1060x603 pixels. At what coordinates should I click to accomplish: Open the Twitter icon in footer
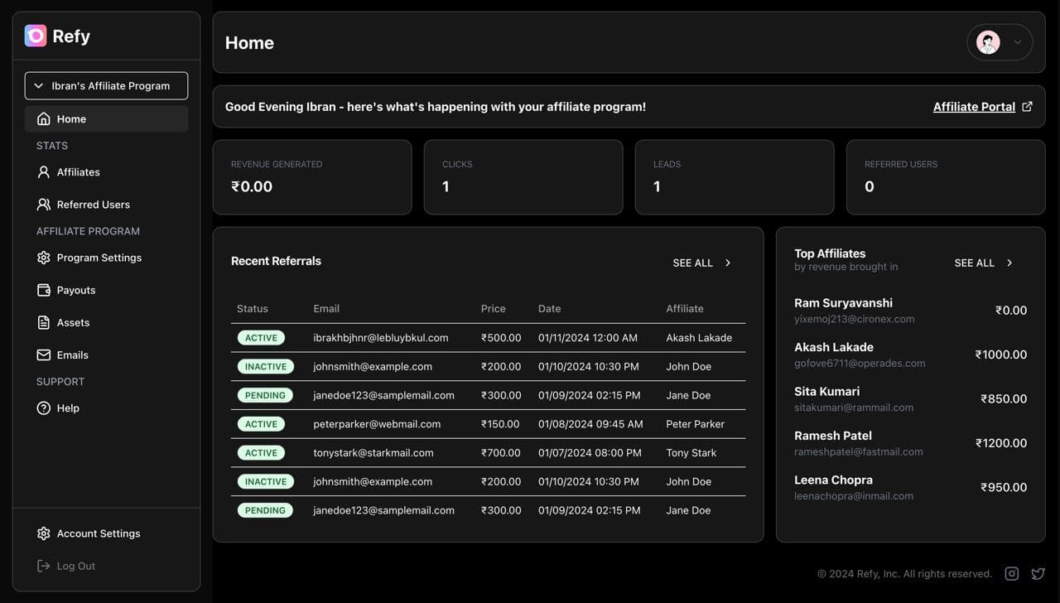pyautogui.click(x=1038, y=573)
